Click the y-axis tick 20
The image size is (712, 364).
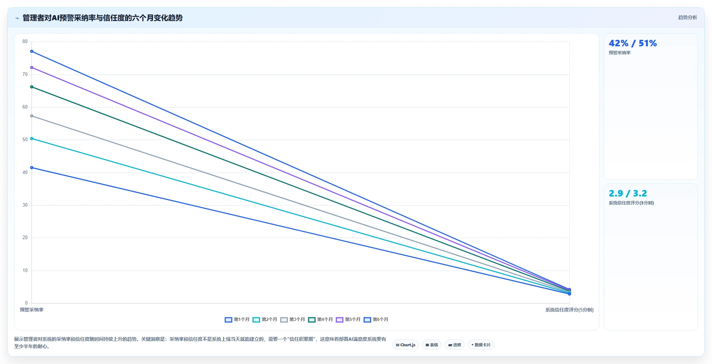[x=25, y=238]
